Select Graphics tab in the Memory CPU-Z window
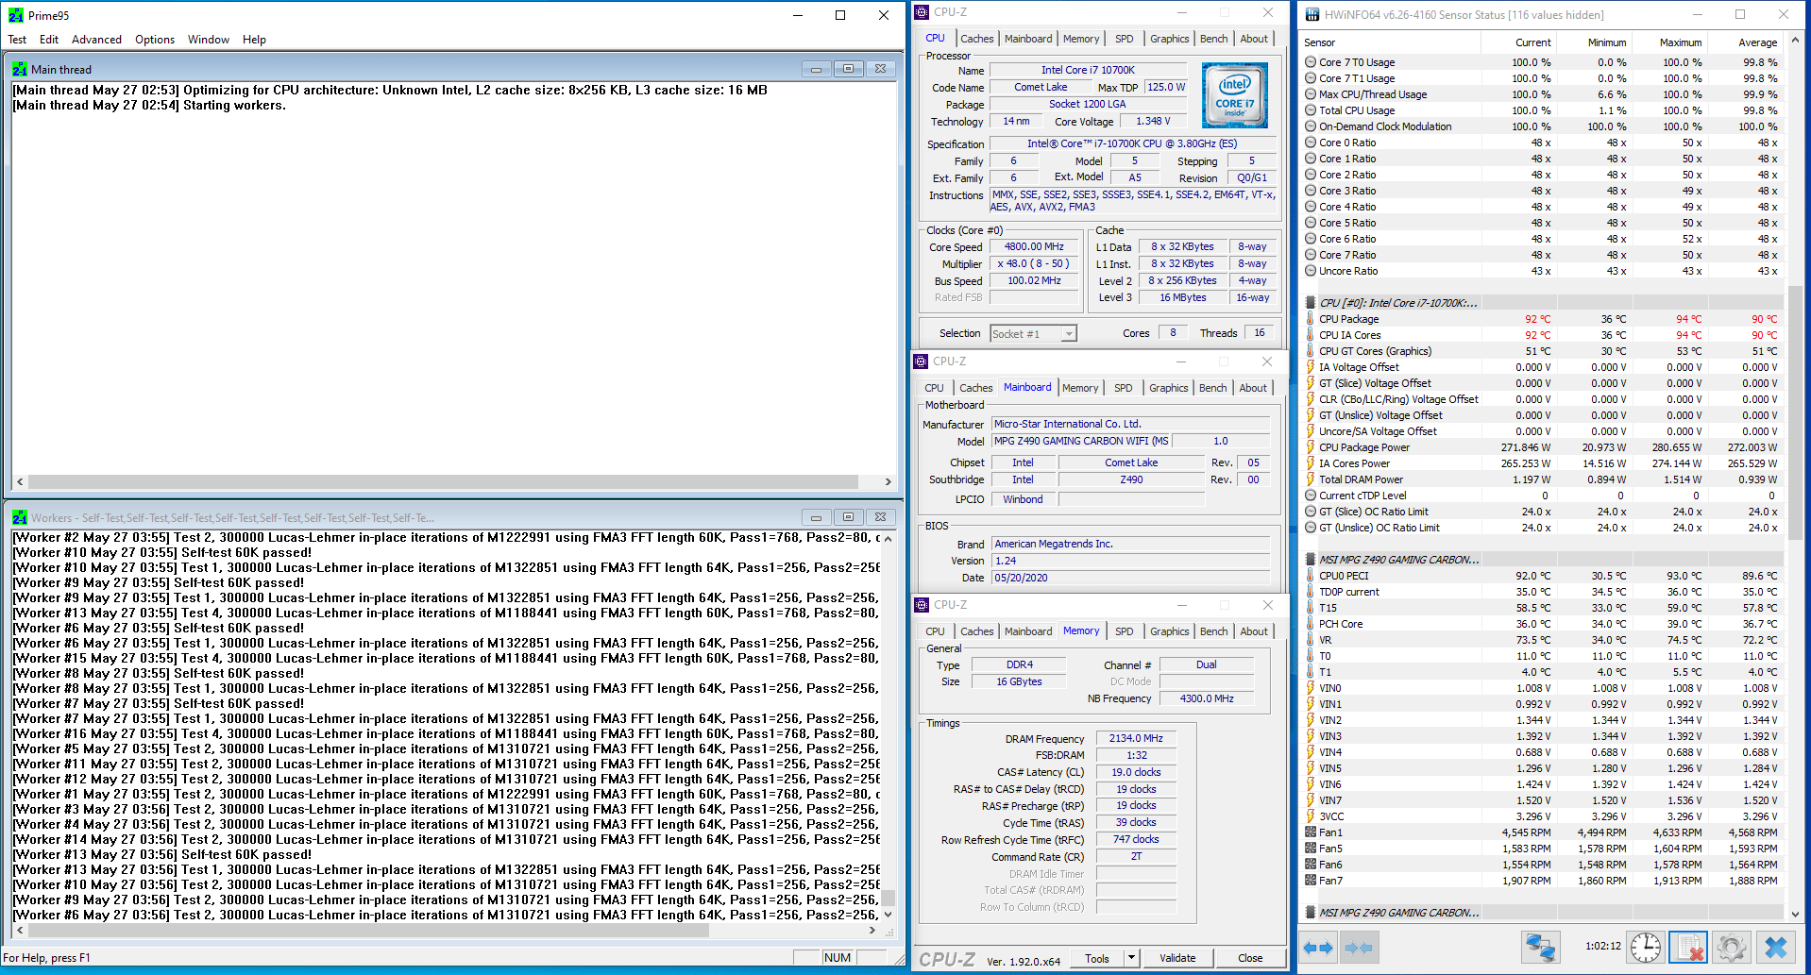Viewport: 1811px width, 975px height. 1169,631
